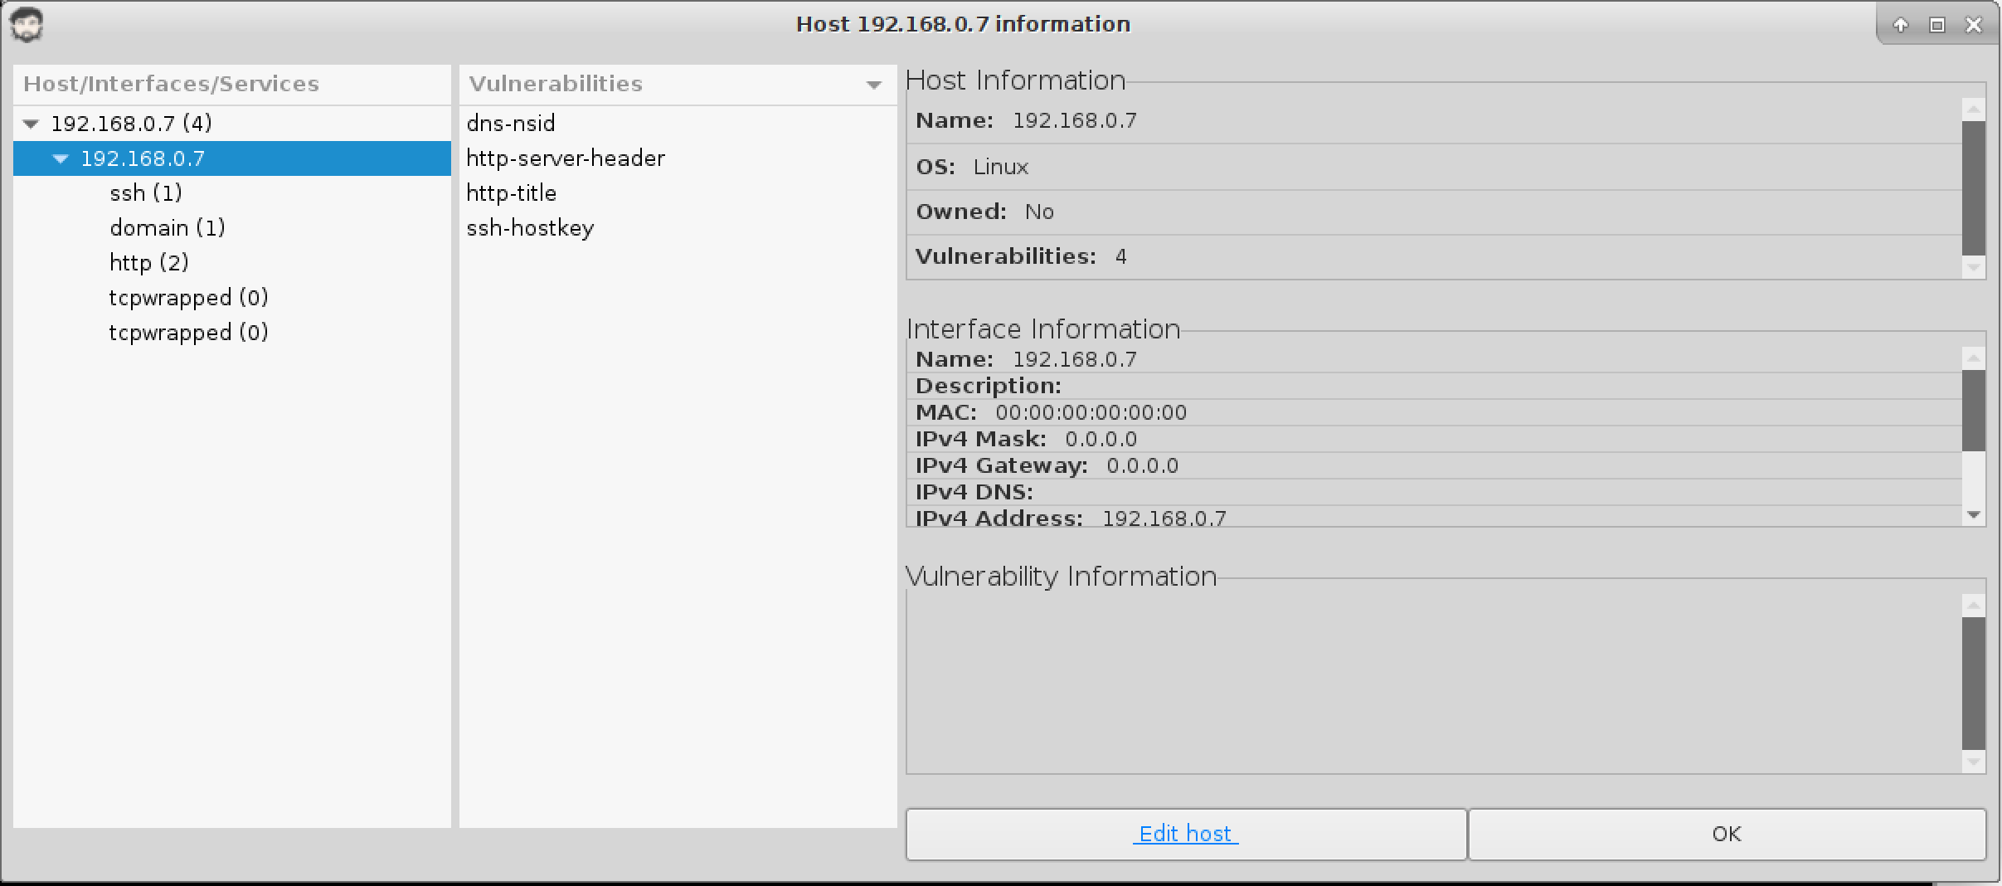Image resolution: width=2002 pixels, height=886 pixels.
Task: Select the http (2) service
Action: tap(148, 263)
